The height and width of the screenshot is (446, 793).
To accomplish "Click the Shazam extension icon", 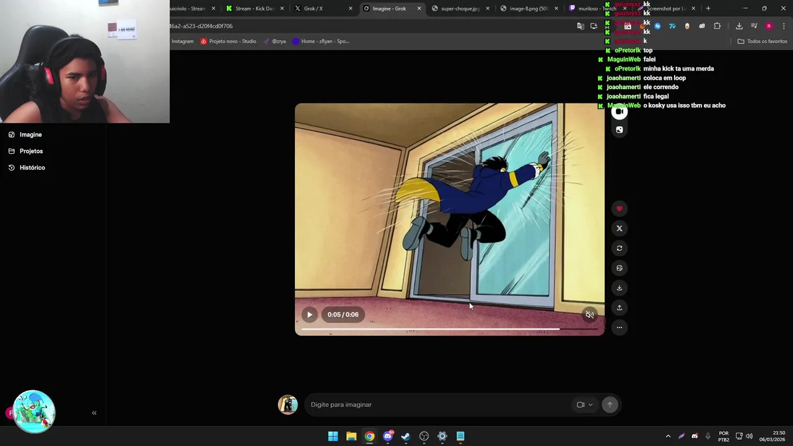I will click(657, 26).
